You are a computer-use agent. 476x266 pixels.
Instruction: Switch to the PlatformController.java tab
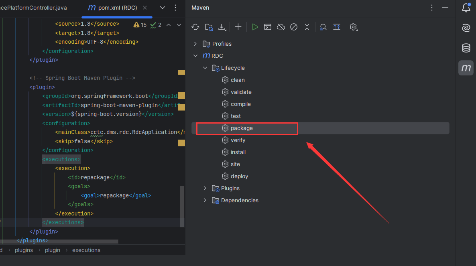point(34,8)
